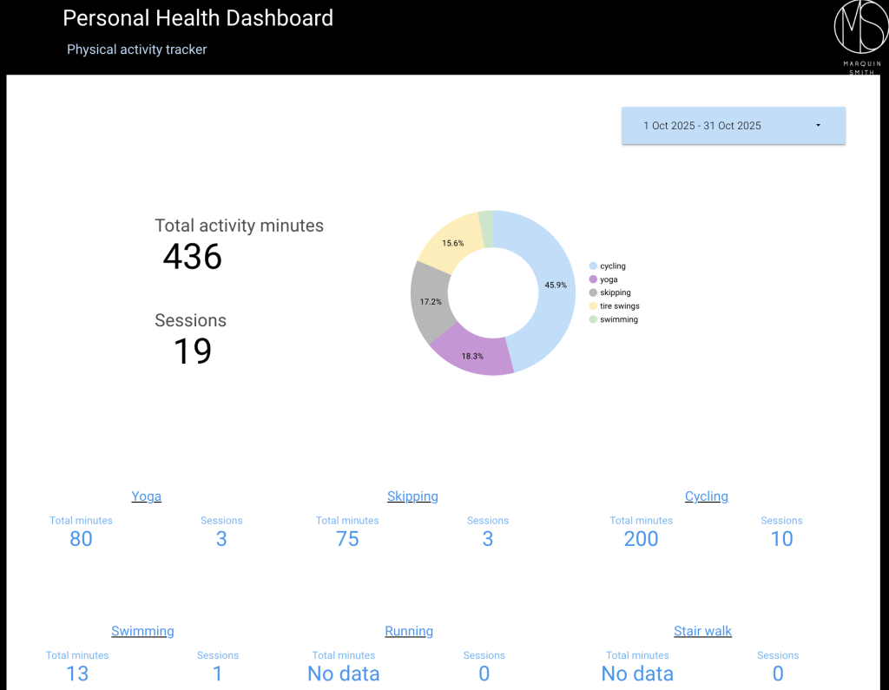Click the Total activity minutes value 436

(x=193, y=257)
